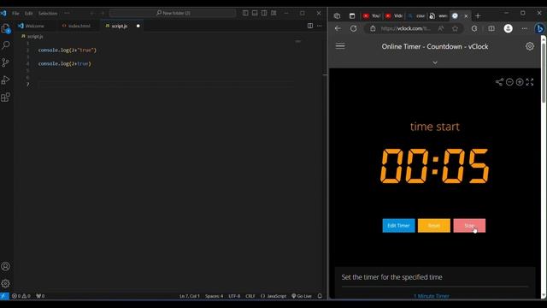This screenshot has height=308, width=547.
Task: Open vClock settings gear
Action: tap(530, 46)
